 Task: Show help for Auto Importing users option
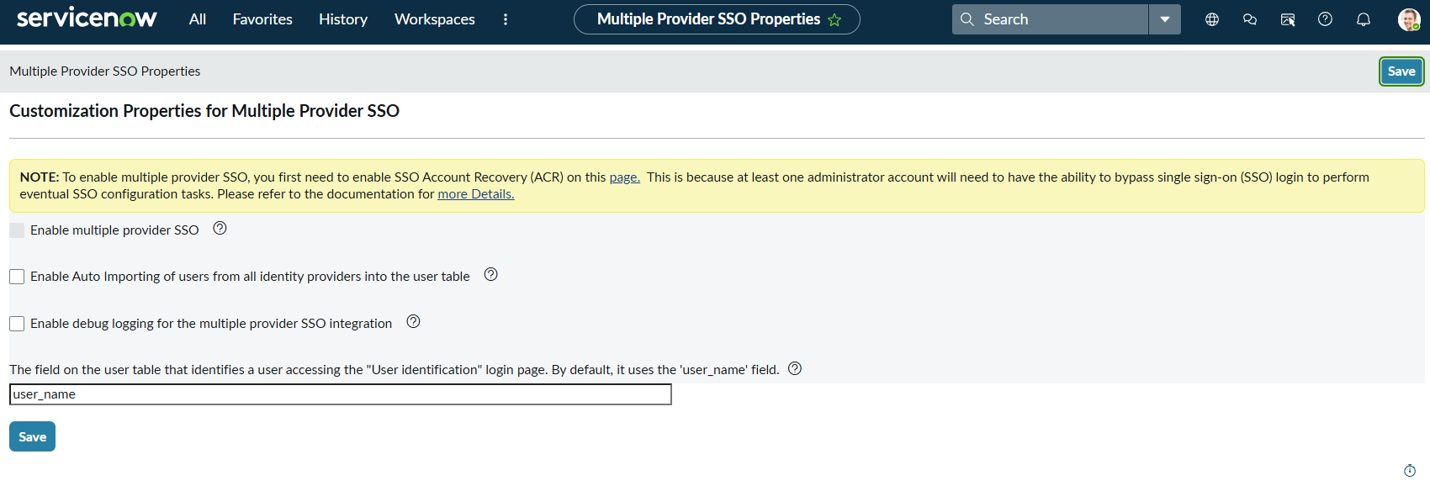click(491, 275)
